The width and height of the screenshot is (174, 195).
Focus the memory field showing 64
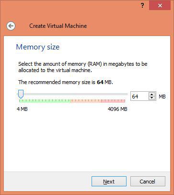pos(140,96)
